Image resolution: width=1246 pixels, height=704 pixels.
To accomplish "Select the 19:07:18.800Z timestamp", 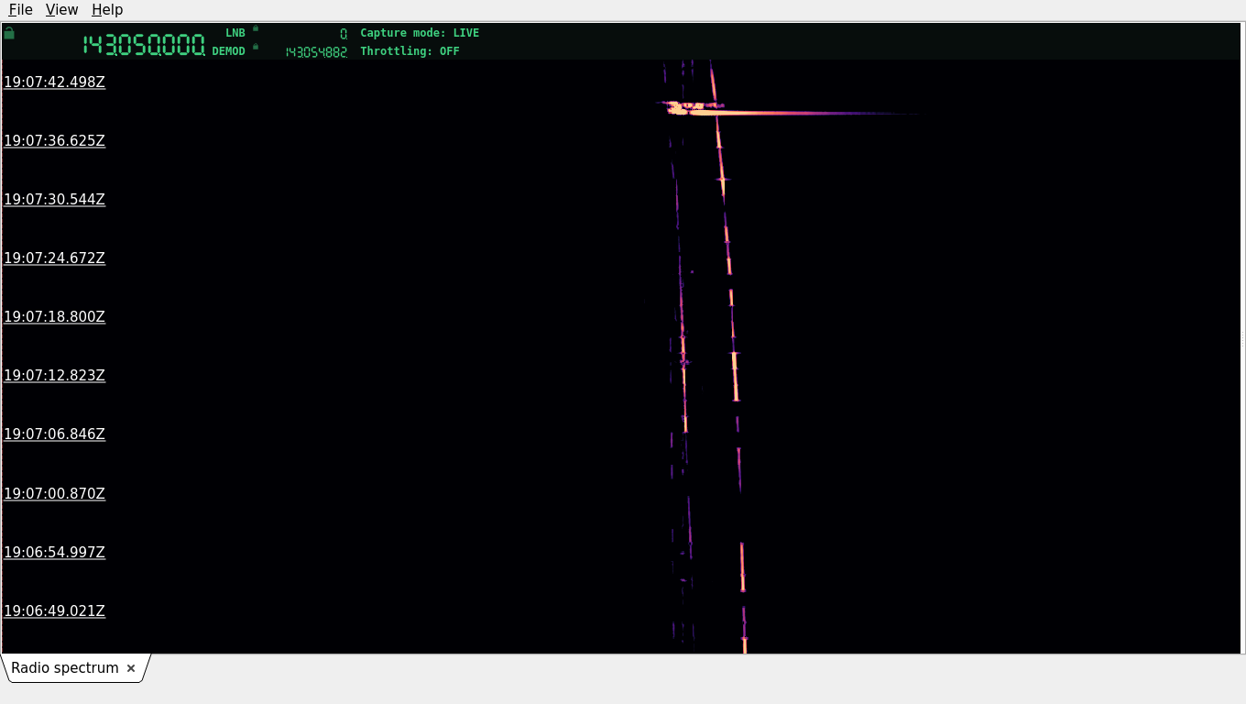I will (55, 316).
